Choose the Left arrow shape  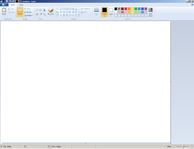73,12
